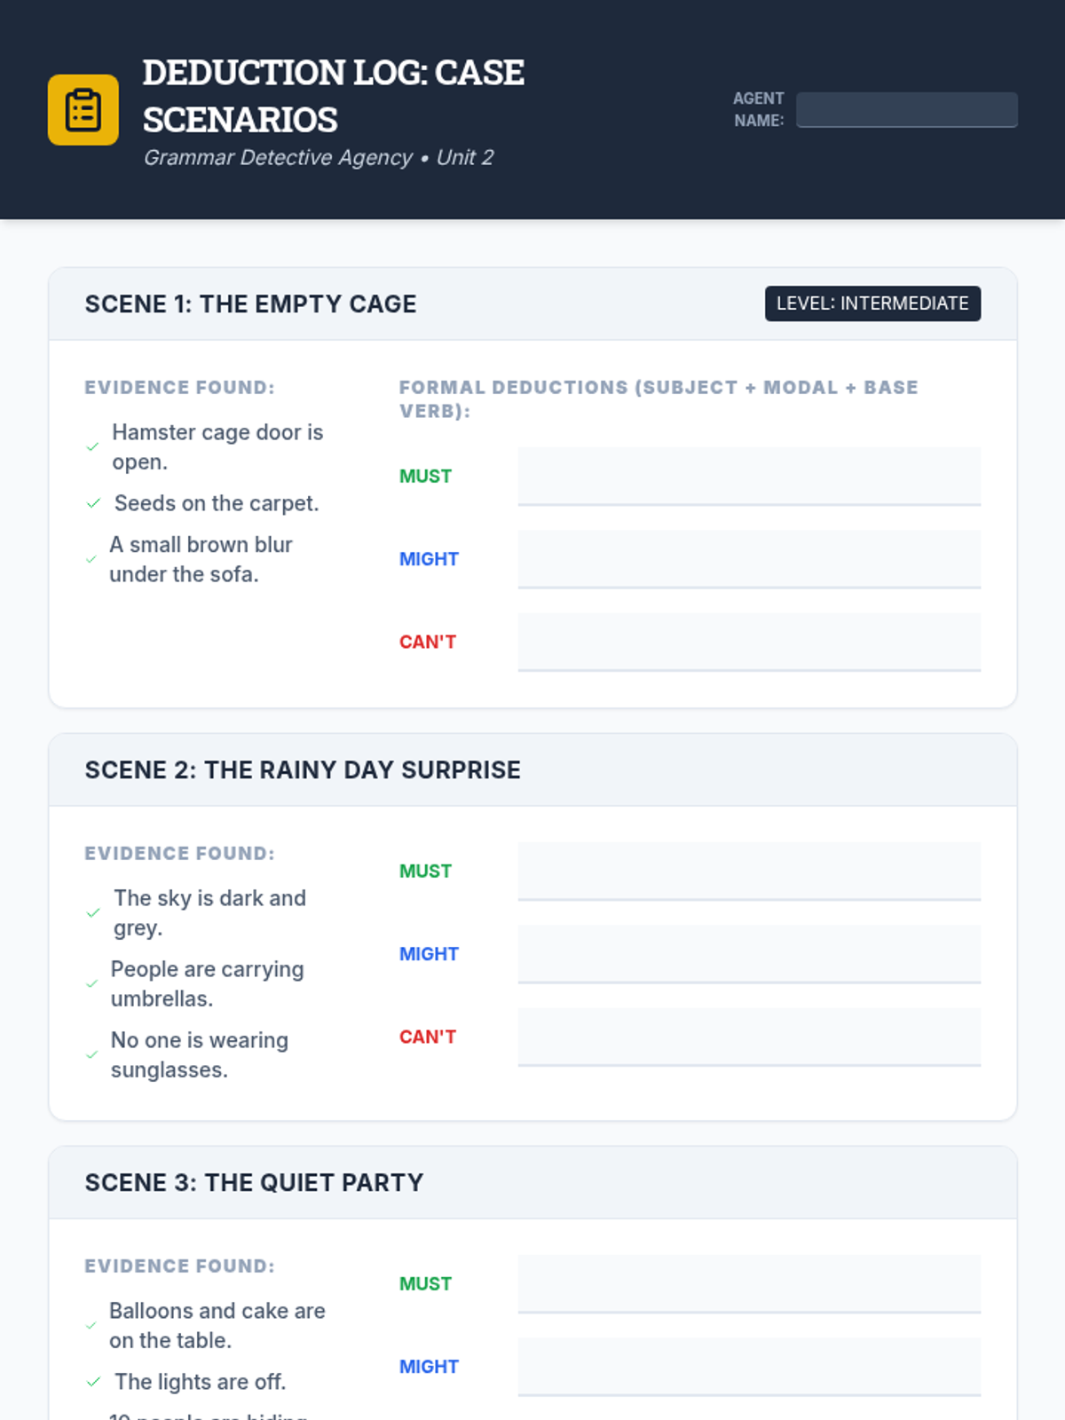Select Scene 3 MIGHT deduction field
The width and height of the screenshot is (1065, 1420).
click(x=749, y=1367)
